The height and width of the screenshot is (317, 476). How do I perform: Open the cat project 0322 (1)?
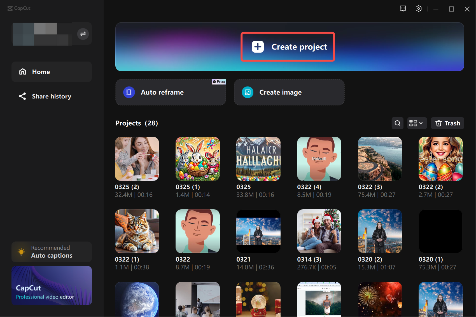pos(137,231)
